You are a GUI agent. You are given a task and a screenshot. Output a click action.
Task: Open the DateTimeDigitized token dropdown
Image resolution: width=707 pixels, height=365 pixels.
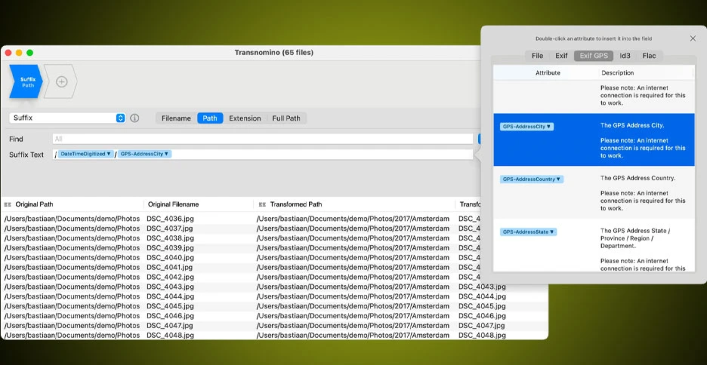coord(85,154)
